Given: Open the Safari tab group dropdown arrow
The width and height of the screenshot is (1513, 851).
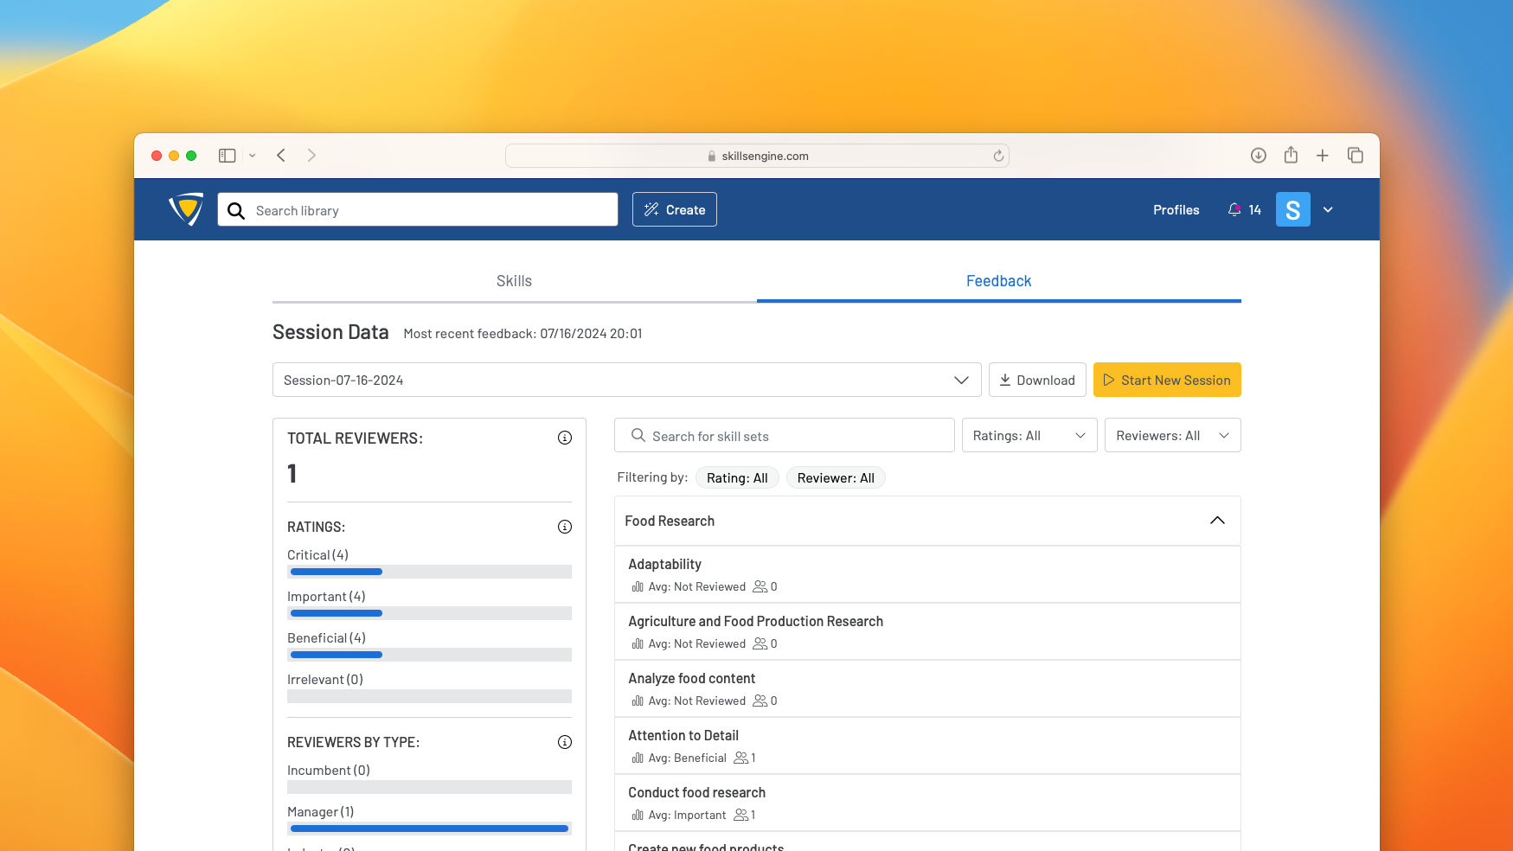Looking at the screenshot, I should pyautogui.click(x=253, y=156).
